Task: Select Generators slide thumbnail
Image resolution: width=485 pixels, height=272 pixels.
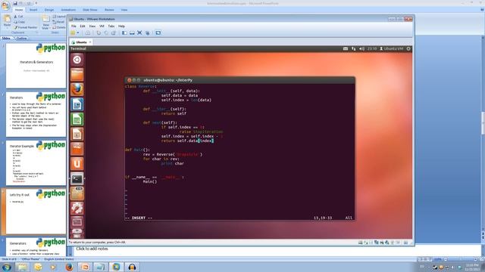Action: pyautogui.click(x=36, y=247)
